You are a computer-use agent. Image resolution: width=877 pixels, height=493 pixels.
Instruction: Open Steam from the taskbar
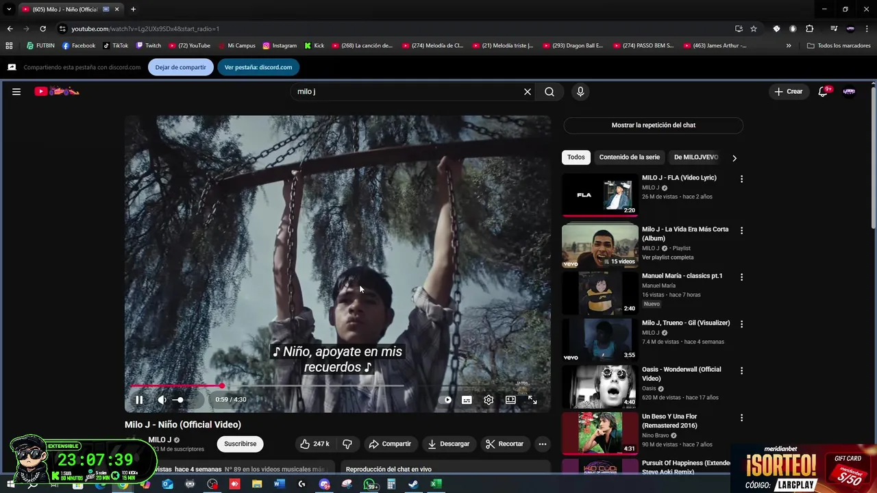413,485
